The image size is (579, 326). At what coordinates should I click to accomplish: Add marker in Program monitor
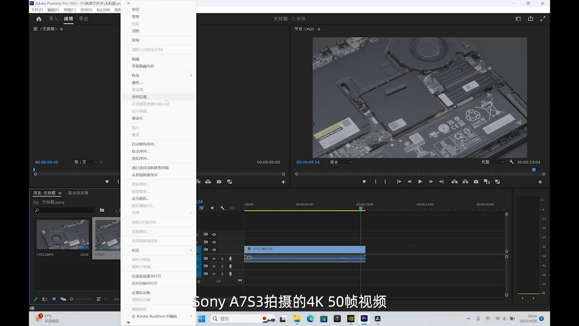click(364, 181)
